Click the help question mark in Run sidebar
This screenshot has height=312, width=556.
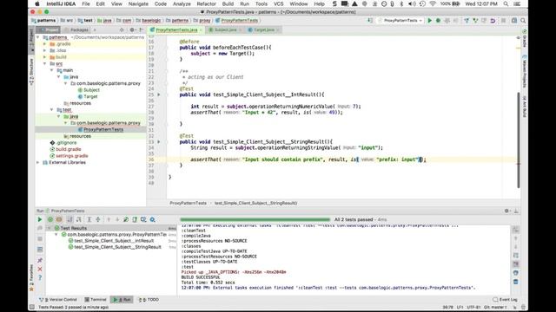[40, 277]
